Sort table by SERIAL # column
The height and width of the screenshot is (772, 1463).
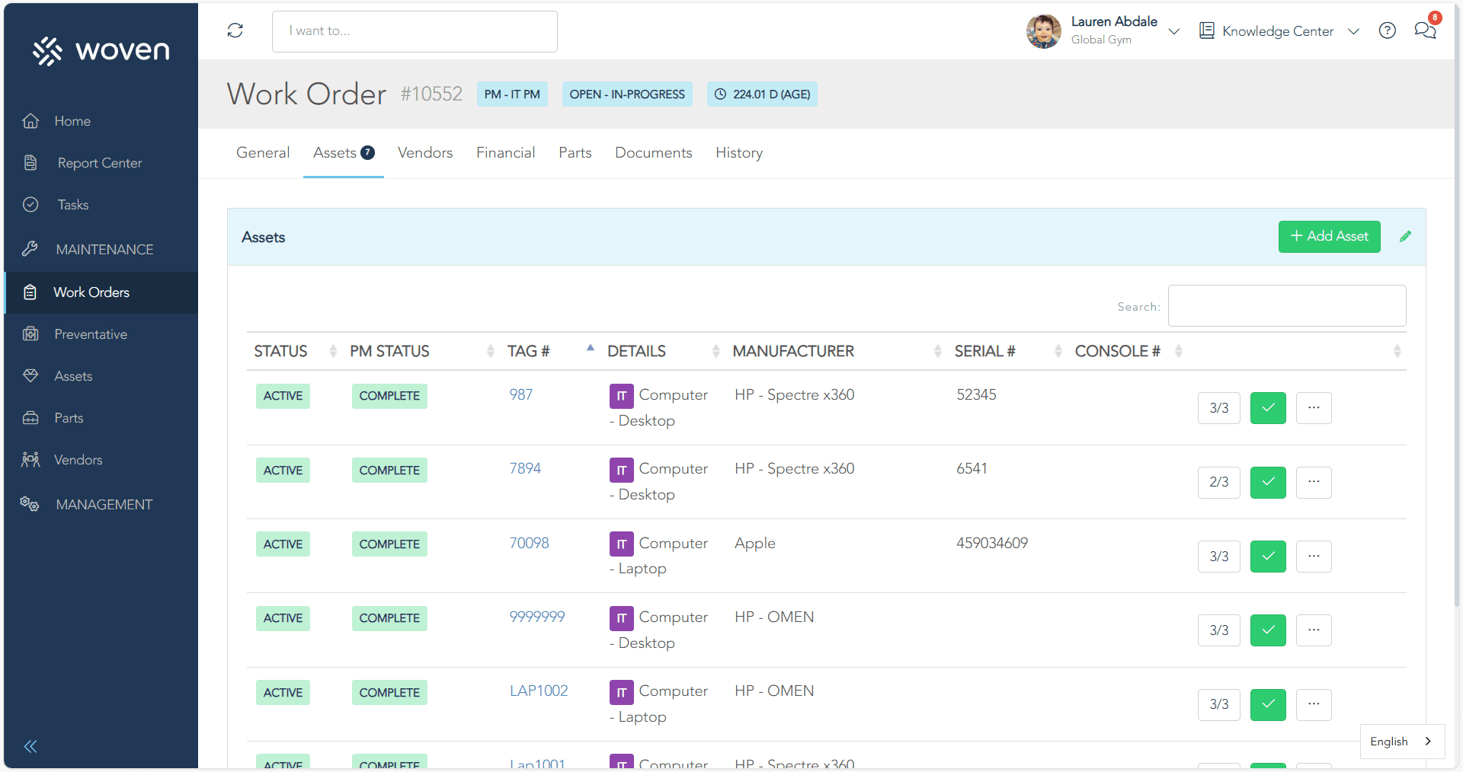point(1007,351)
